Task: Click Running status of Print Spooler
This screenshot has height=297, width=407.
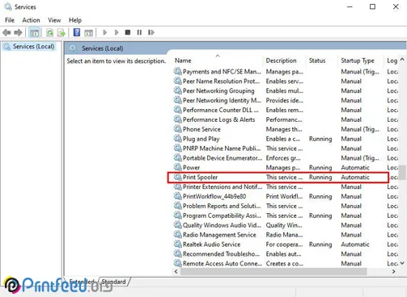Action: (x=320, y=177)
